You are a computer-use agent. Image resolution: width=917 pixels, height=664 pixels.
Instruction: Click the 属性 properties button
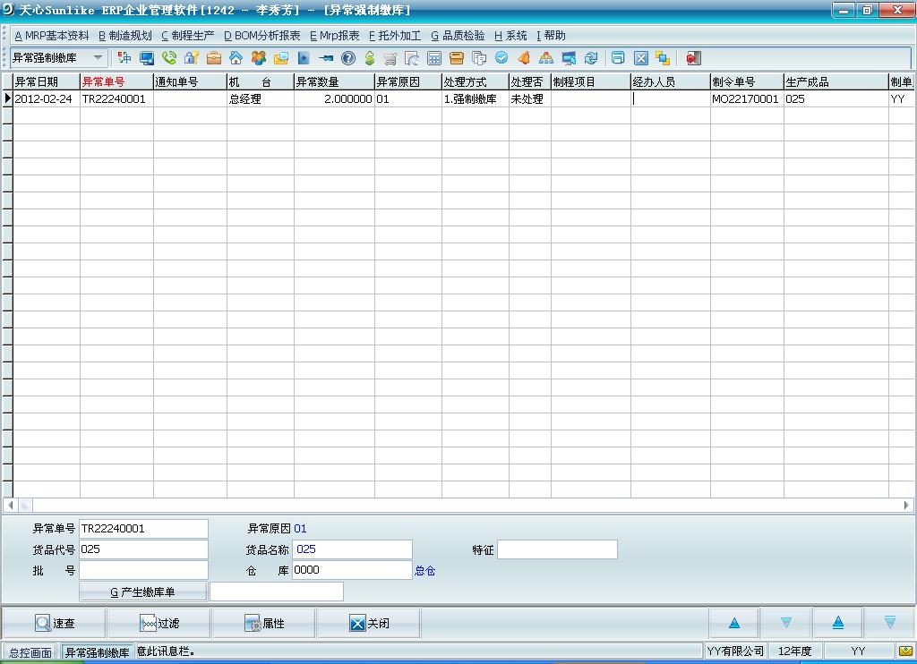tap(264, 623)
